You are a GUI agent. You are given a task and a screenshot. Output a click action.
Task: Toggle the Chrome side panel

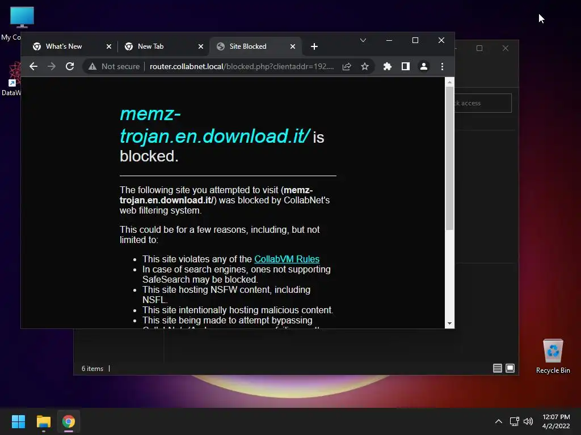pyautogui.click(x=405, y=66)
